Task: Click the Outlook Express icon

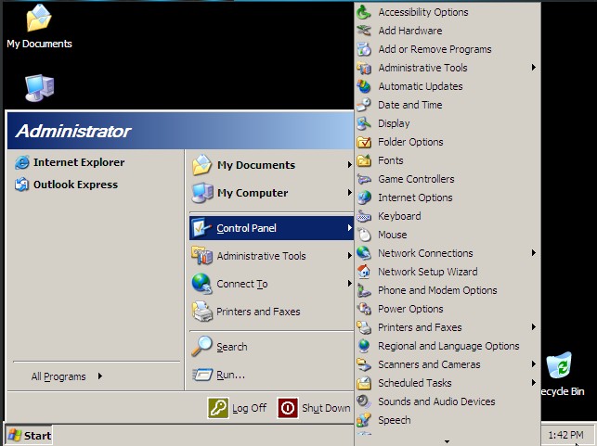Action: click(x=21, y=185)
